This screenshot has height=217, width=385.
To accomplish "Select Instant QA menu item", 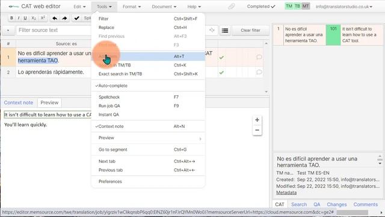I will (x=148, y=115).
